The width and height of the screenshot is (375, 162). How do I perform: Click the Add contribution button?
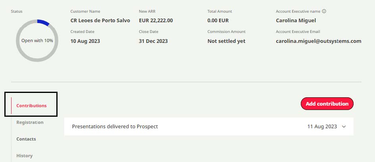327,104
